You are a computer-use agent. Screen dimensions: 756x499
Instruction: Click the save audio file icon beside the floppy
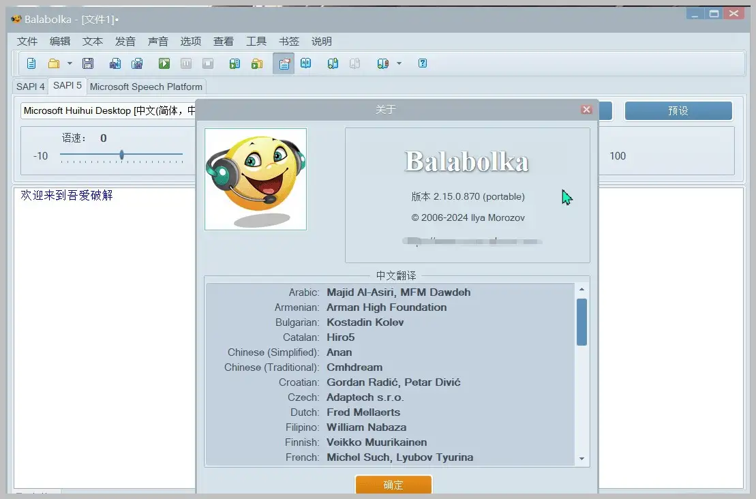click(115, 63)
